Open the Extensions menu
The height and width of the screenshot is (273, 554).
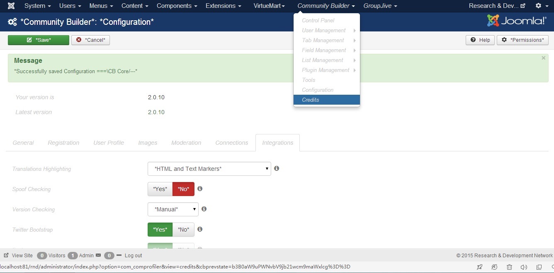tap(224, 6)
